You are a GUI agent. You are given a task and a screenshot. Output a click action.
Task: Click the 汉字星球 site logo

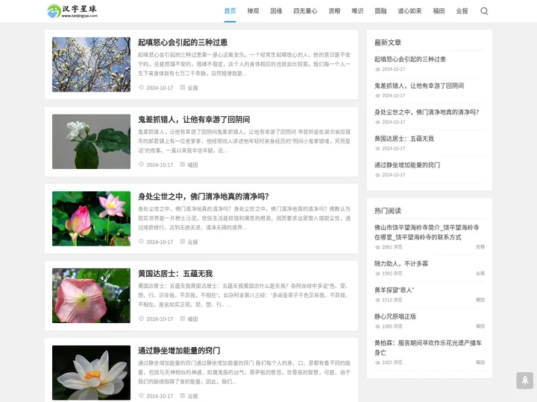coord(72,11)
